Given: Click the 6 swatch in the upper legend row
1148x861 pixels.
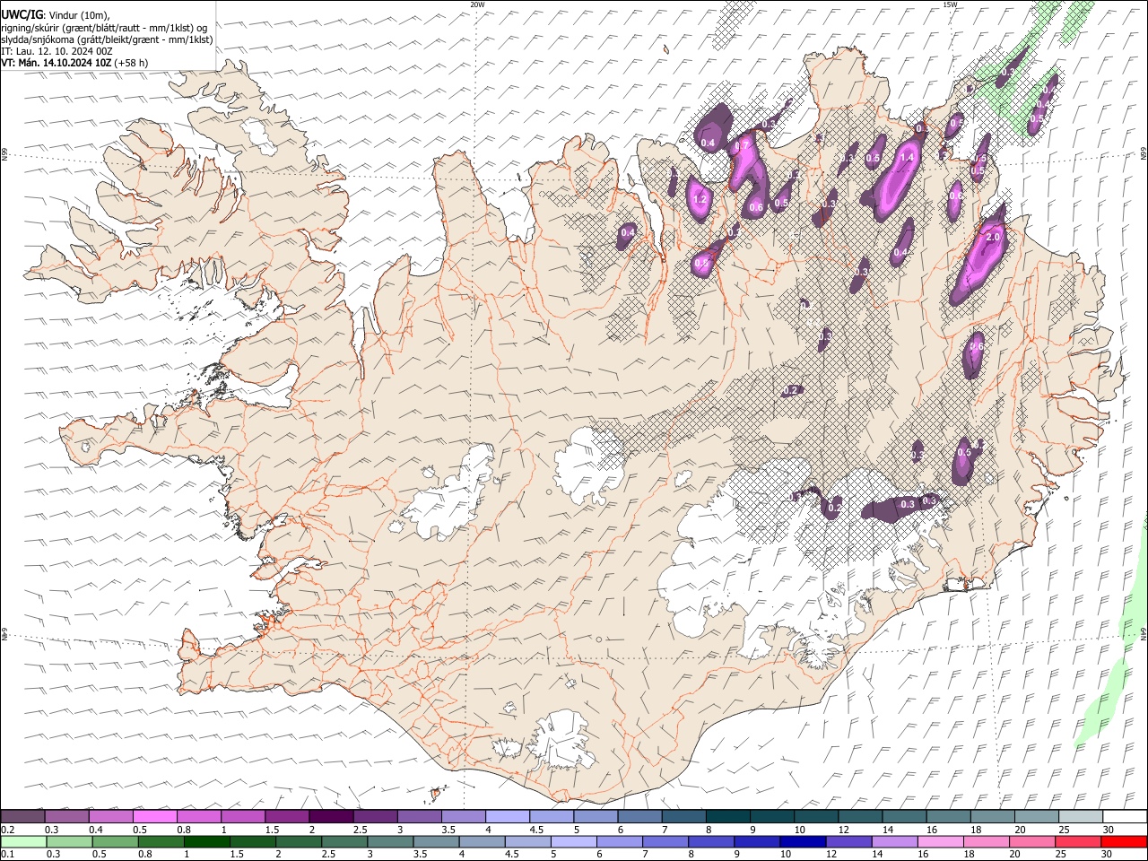Looking at the screenshot, I should [639, 816].
